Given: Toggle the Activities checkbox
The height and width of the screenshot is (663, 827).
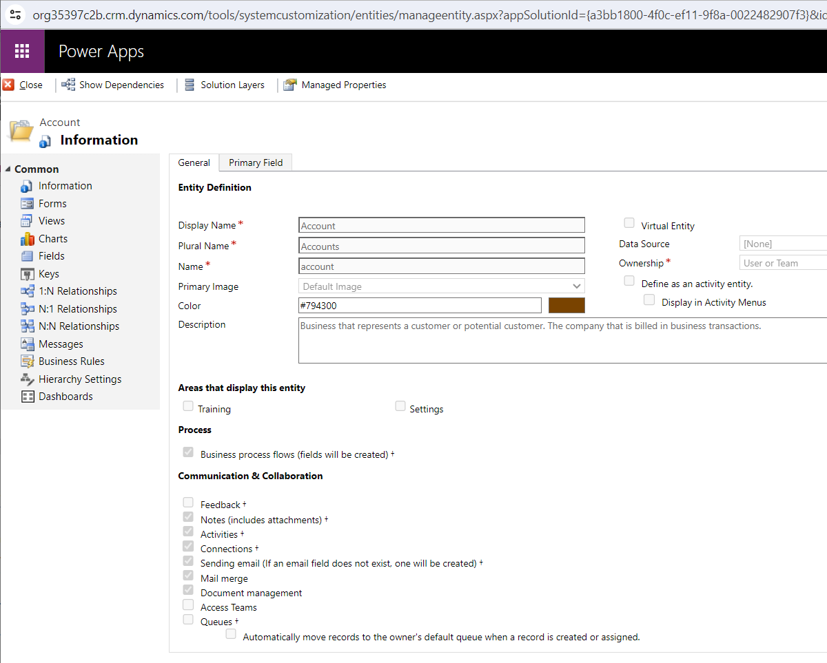Looking at the screenshot, I should [x=188, y=532].
